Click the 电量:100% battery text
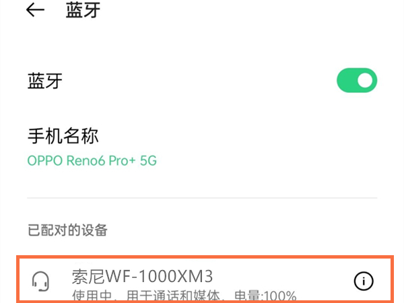The image size is (404, 303). 266,296
